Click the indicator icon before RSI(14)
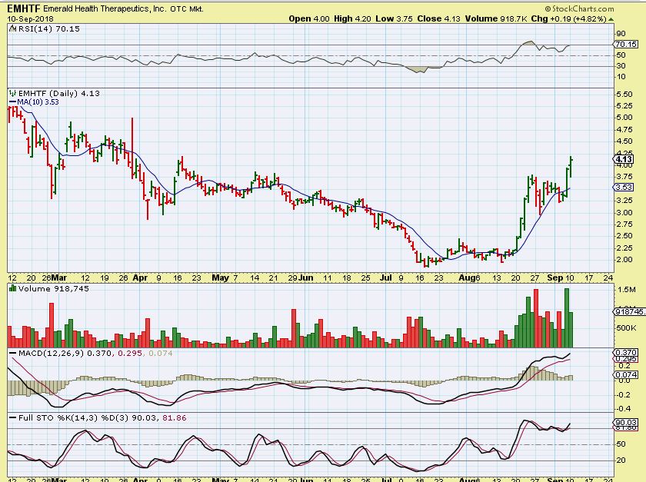The image size is (646, 482). coord(13,28)
